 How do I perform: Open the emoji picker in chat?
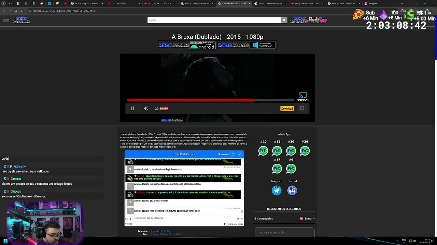click(238, 219)
